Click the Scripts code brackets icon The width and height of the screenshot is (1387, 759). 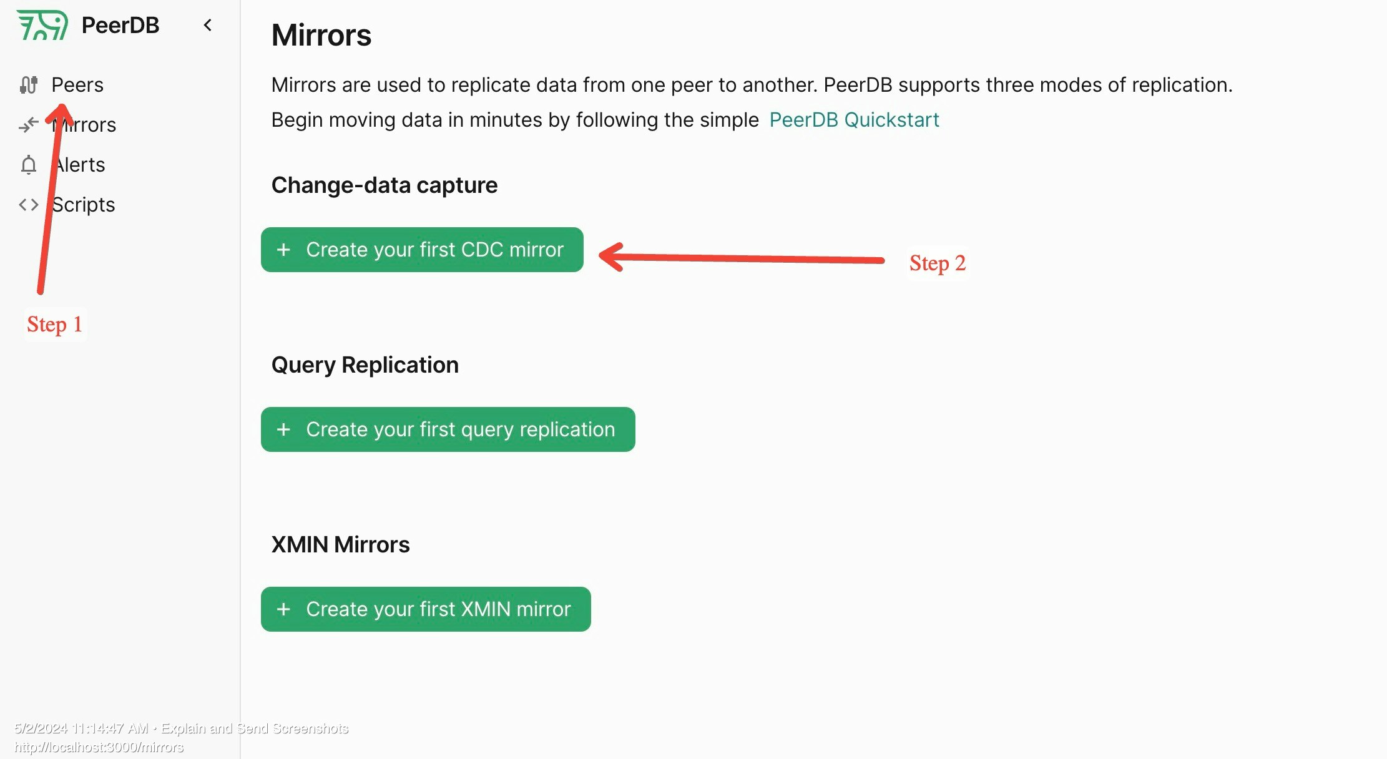tap(29, 205)
